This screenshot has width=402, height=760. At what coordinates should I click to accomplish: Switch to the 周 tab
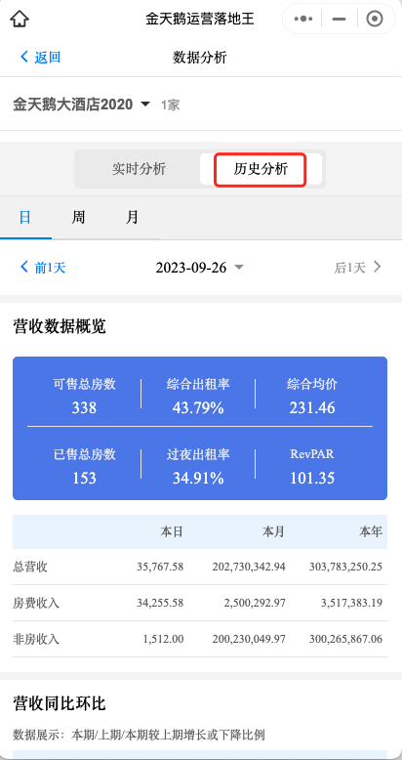[x=78, y=217]
